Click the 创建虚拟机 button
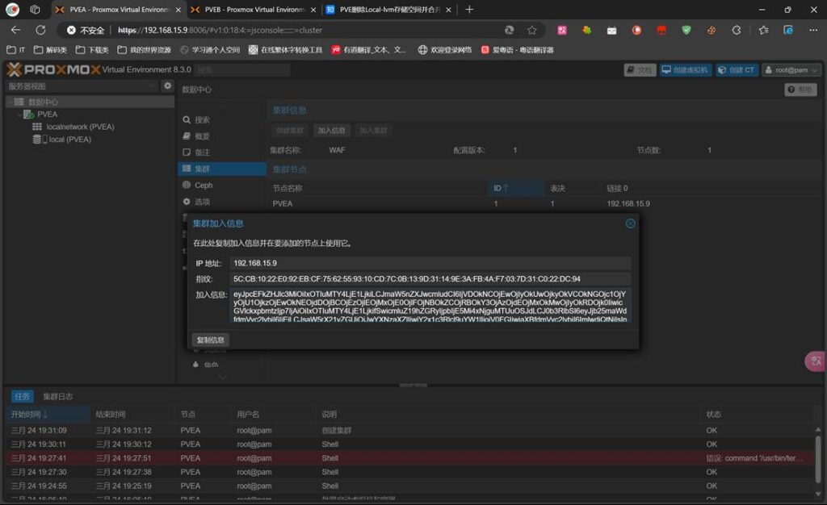The image size is (827, 505). [x=685, y=70]
